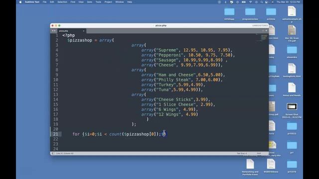Open the Tools menu
Viewport: 319px width, 179px height.
click(99, 2)
